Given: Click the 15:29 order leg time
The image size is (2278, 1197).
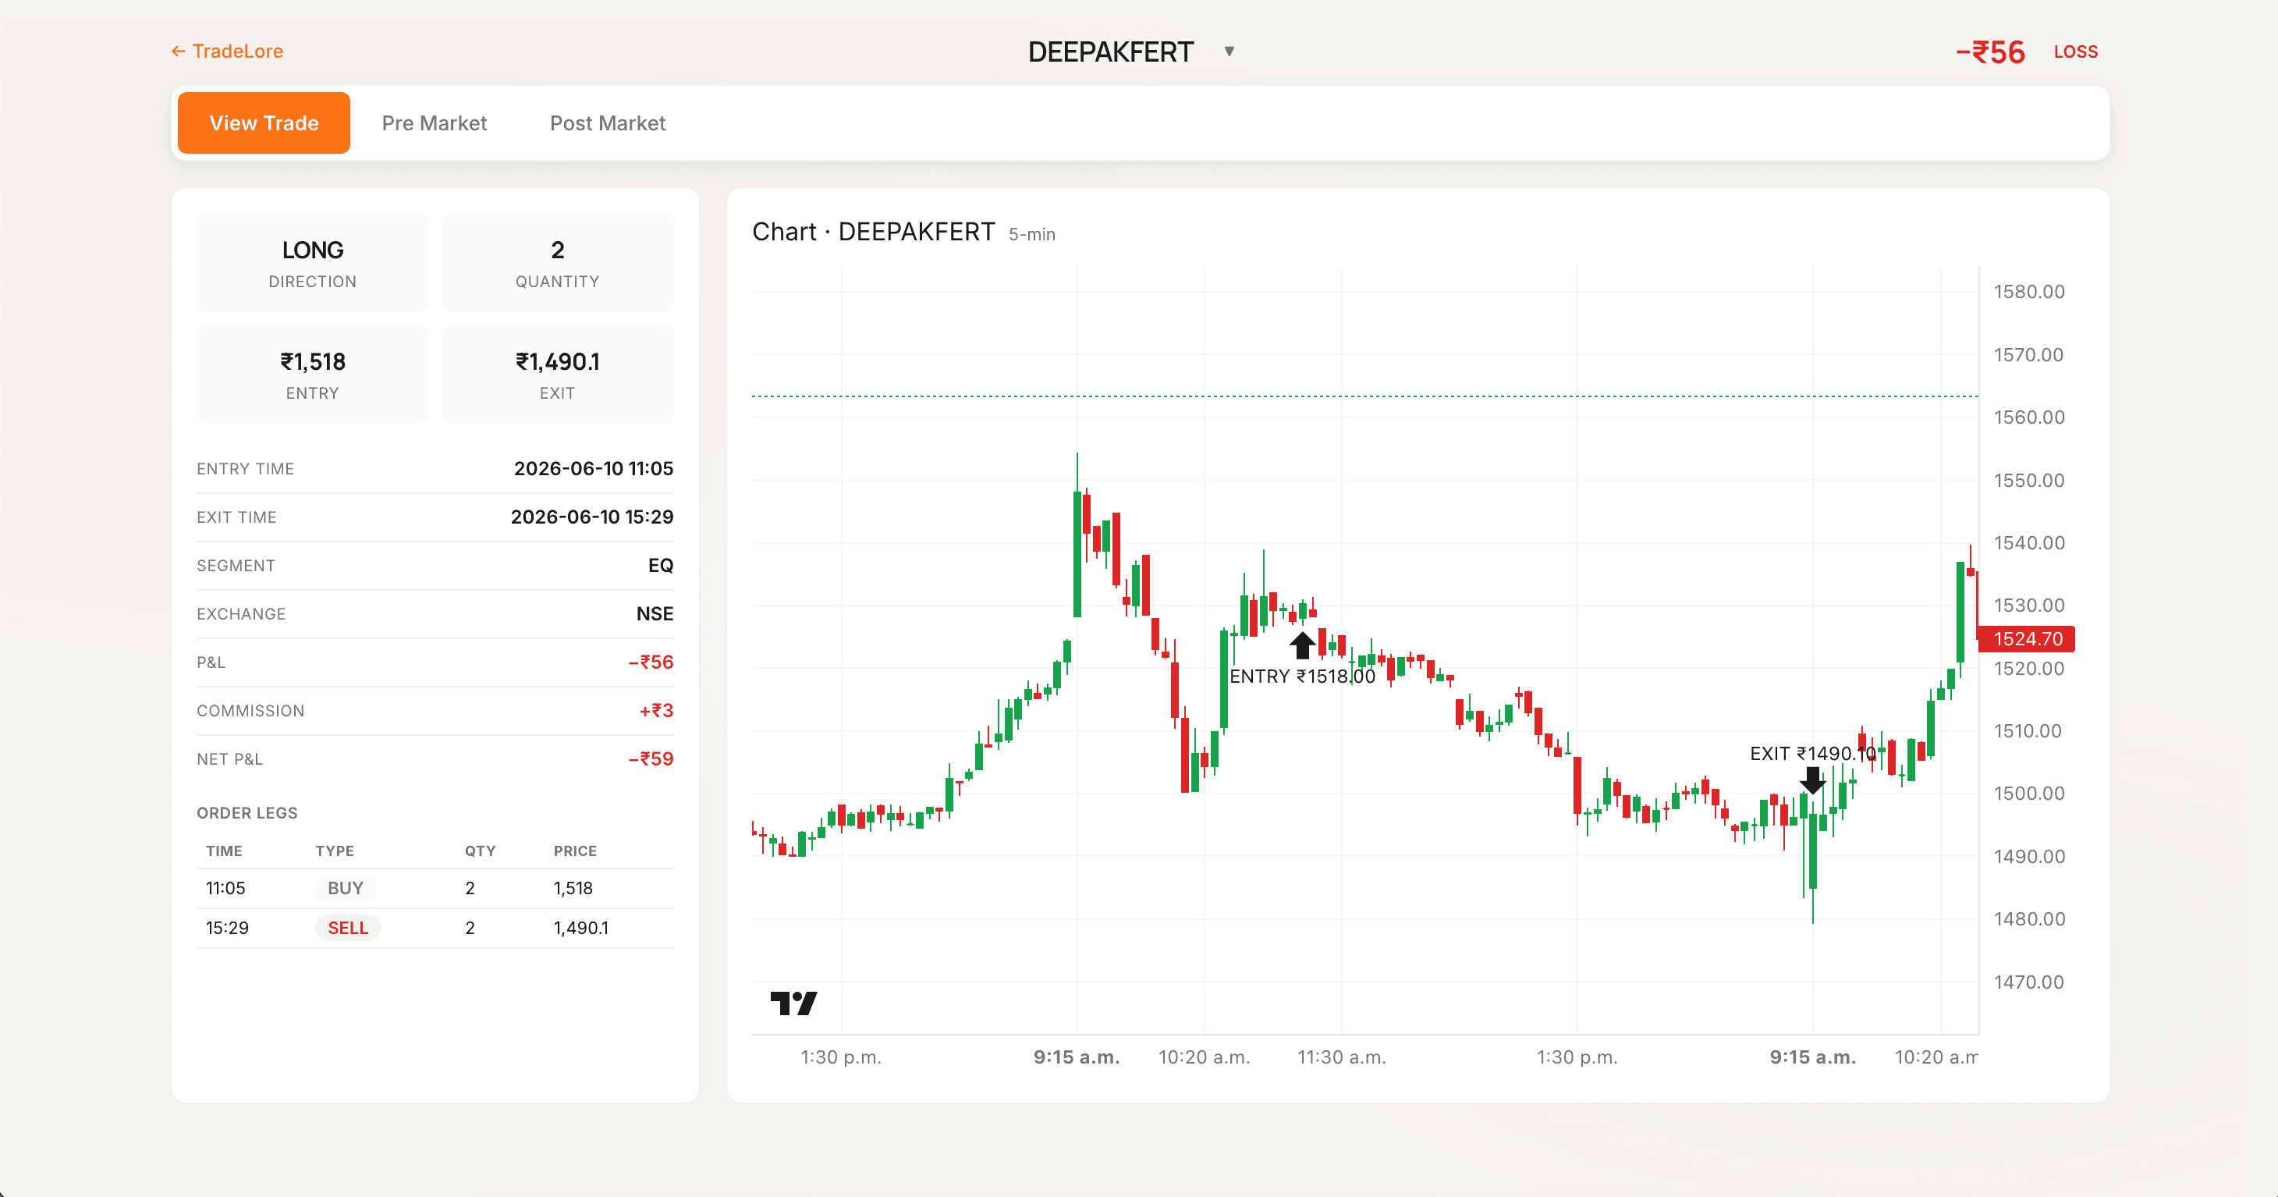Looking at the screenshot, I should coord(227,928).
